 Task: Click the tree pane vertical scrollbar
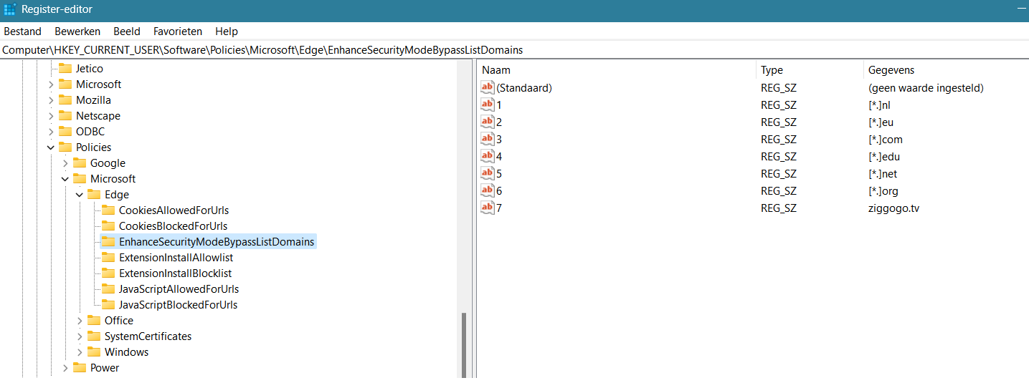coord(464,344)
